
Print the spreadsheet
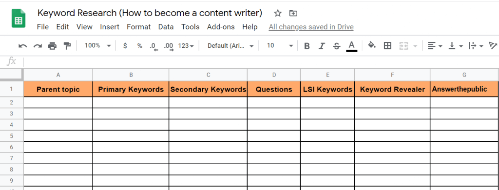(52, 46)
